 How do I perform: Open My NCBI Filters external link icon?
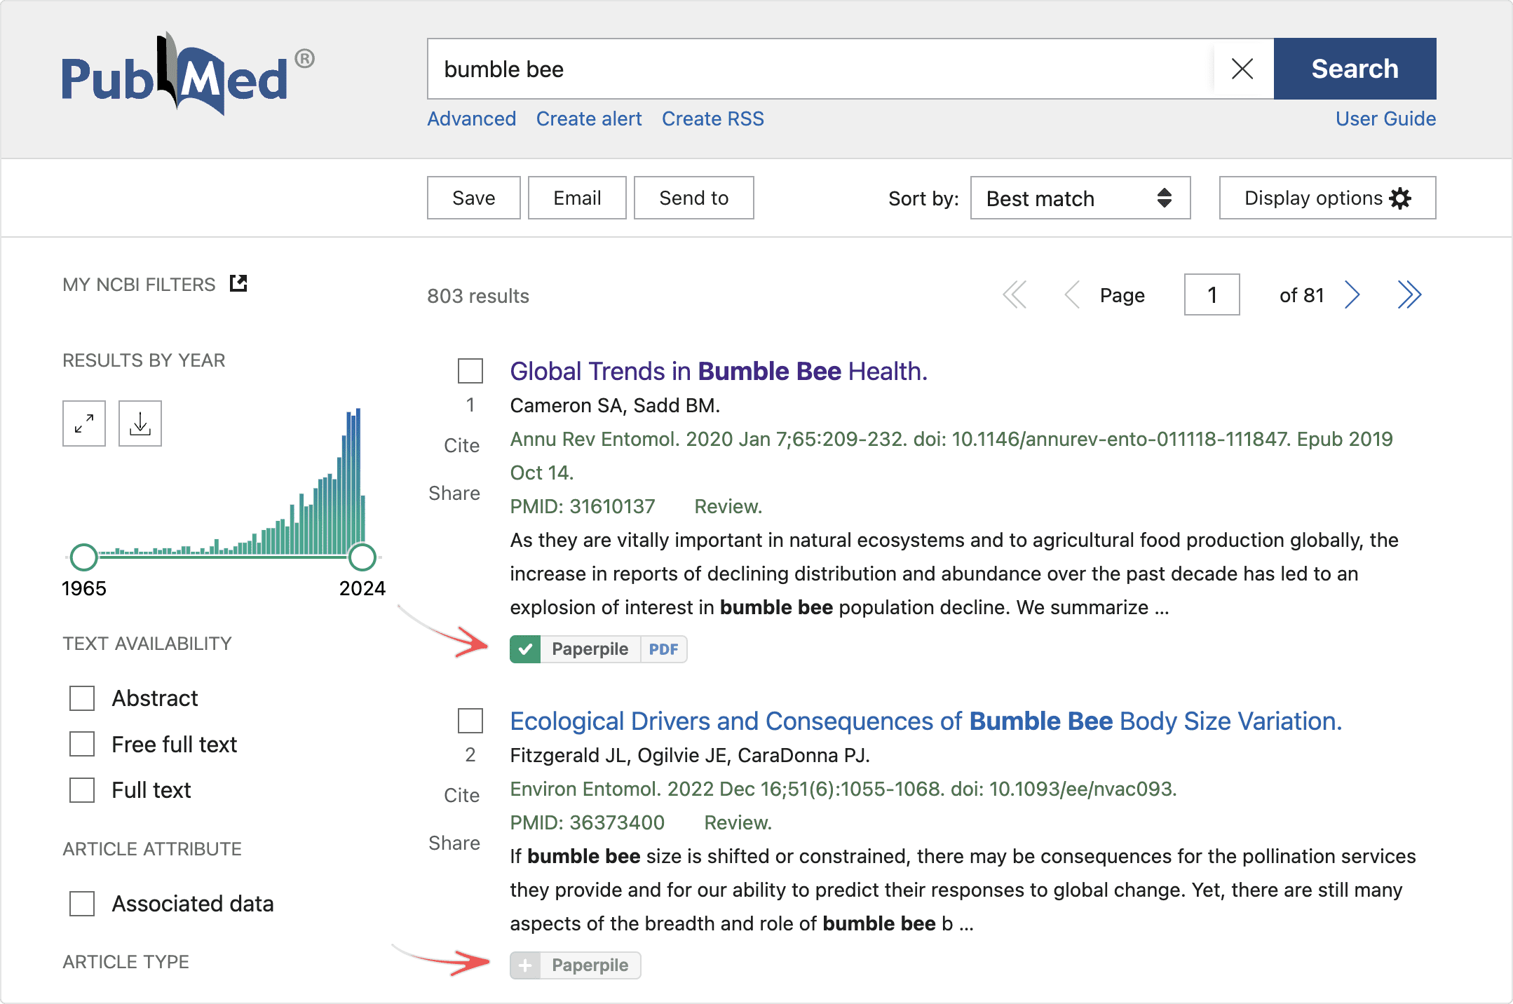238,283
